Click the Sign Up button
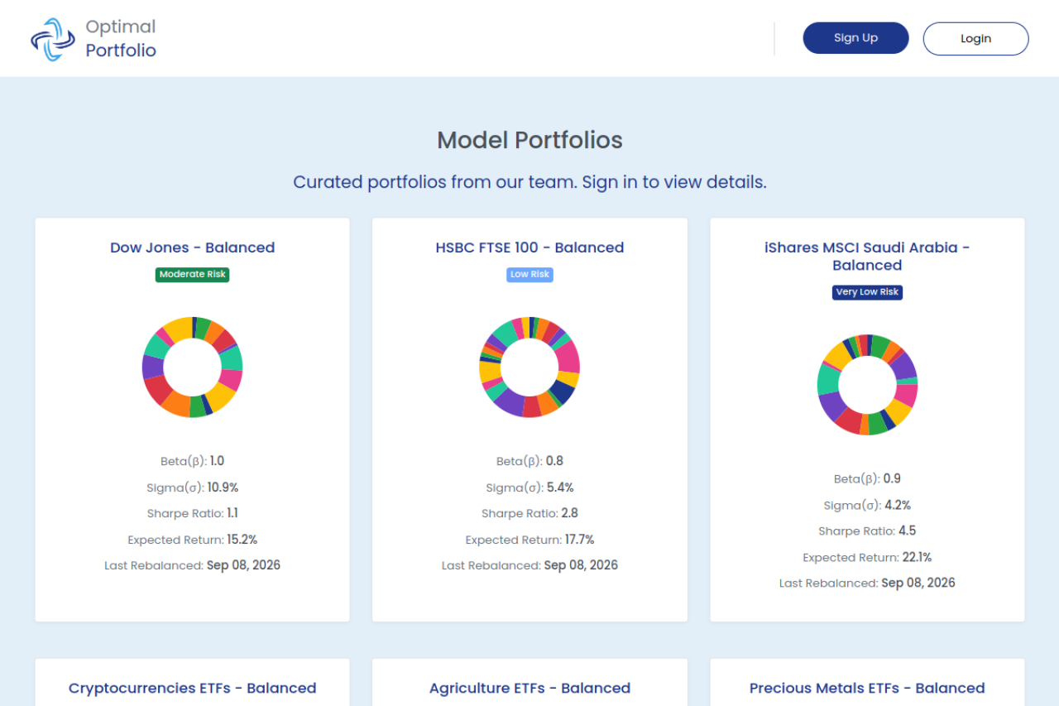Screen dimensions: 1059x706 [x=855, y=38]
